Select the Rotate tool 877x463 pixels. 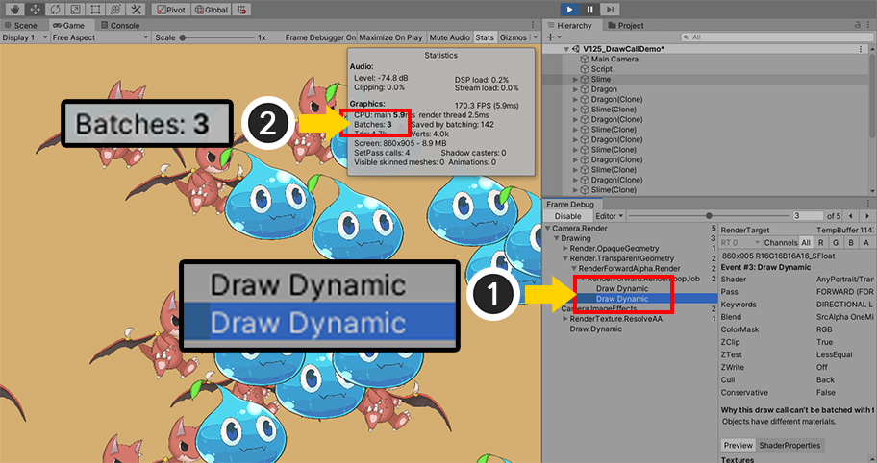click(55, 10)
